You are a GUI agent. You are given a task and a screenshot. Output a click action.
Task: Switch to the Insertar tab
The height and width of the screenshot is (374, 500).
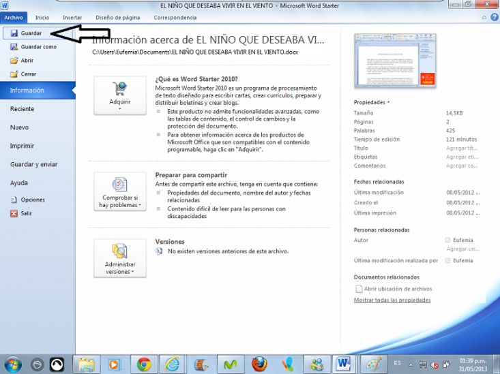pyautogui.click(x=72, y=18)
